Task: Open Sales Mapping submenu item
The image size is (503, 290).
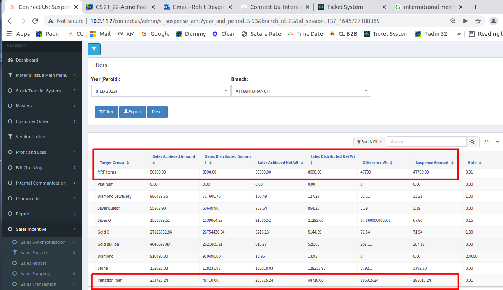Action: point(35,274)
